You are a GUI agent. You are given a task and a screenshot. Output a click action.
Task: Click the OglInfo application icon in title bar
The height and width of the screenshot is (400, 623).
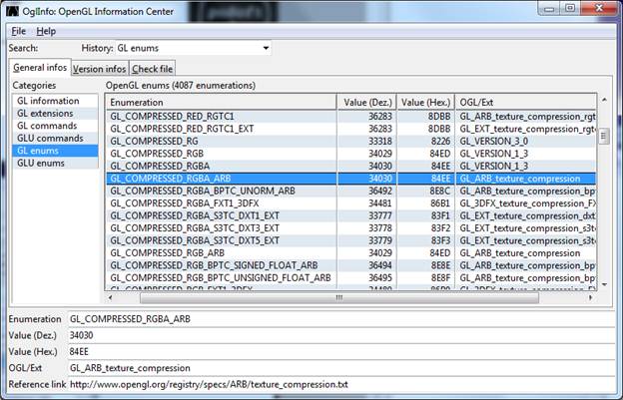pos(10,11)
